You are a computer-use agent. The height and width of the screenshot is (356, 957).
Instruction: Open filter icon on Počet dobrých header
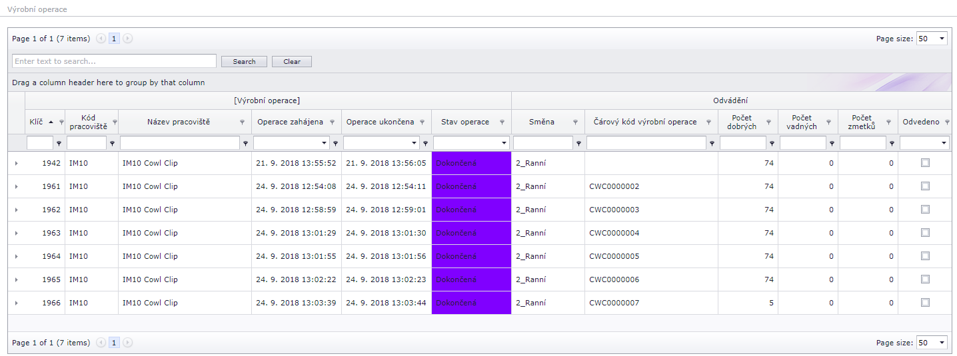tap(768, 122)
